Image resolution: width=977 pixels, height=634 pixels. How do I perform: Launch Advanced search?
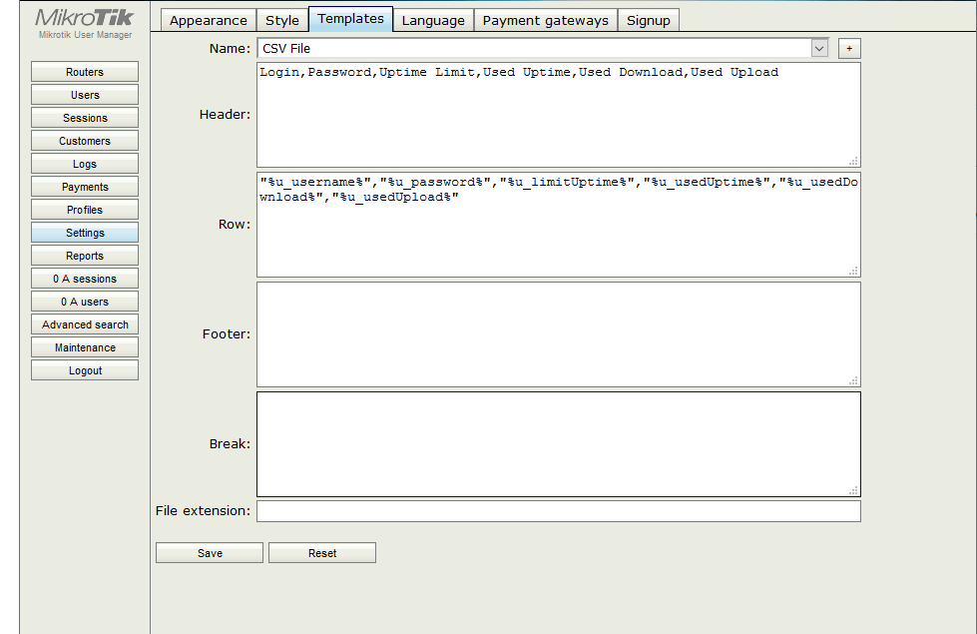tap(85, 324)
